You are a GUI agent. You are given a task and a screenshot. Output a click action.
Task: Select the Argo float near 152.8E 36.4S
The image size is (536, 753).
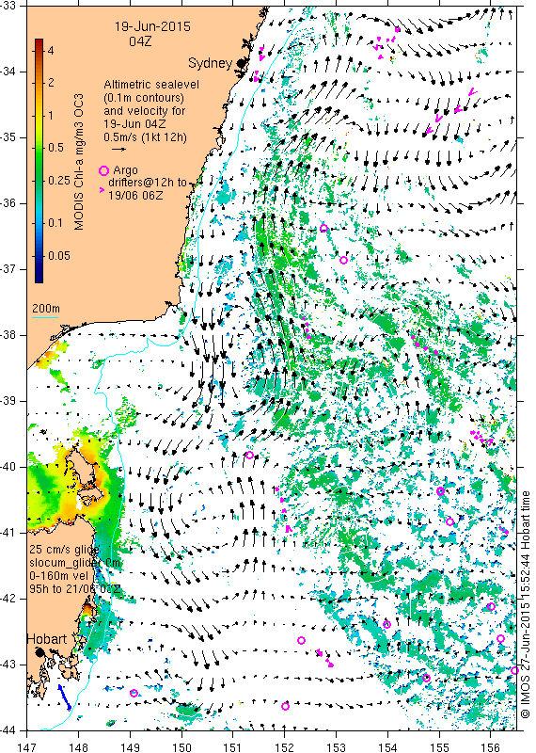[x=323, y=228]
